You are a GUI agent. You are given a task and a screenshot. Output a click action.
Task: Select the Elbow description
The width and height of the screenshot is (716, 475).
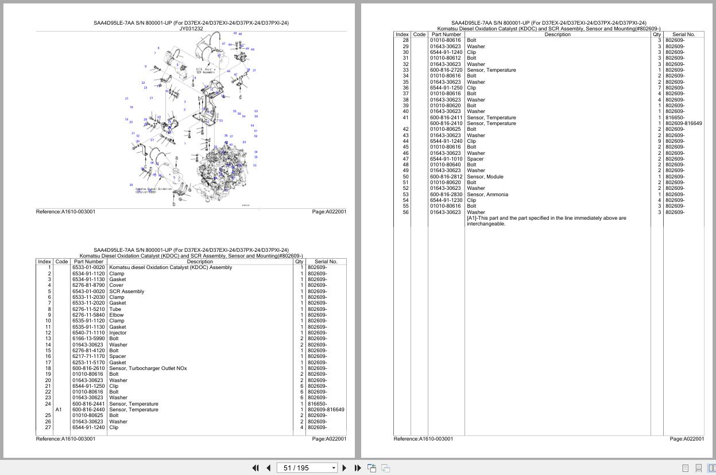[x=116, y=315]
